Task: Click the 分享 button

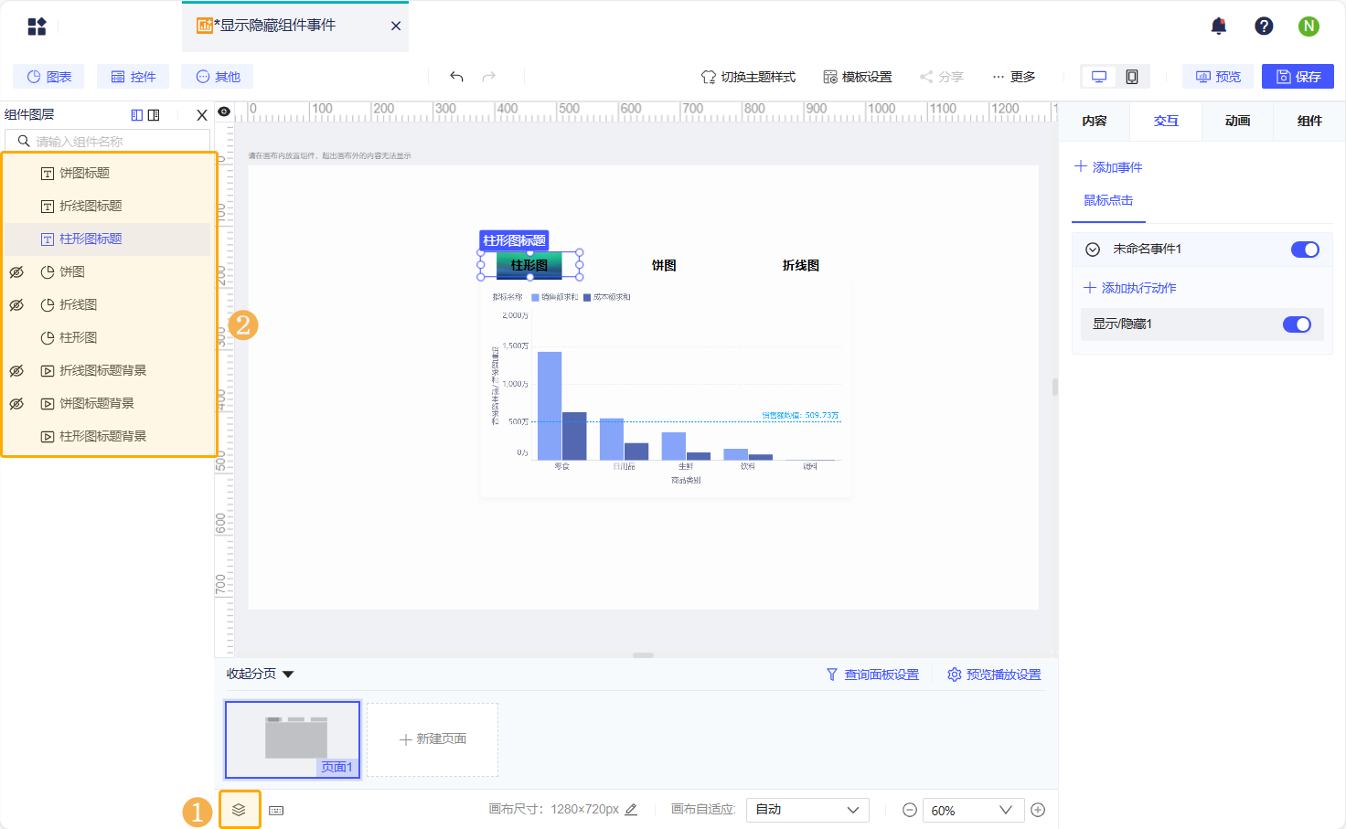Action: (x=942, y=77)
